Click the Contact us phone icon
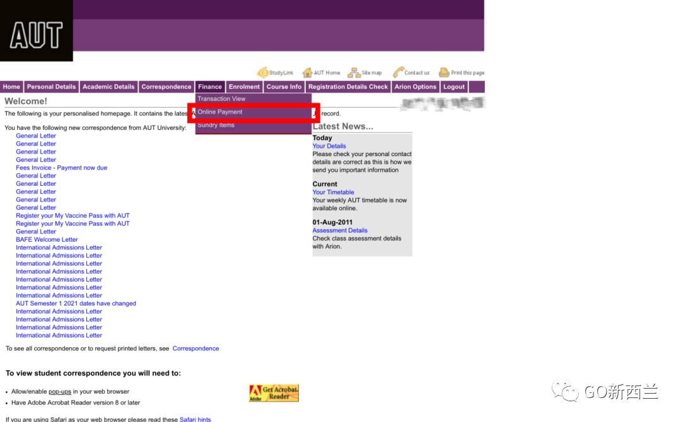 [x=399, y=72]
